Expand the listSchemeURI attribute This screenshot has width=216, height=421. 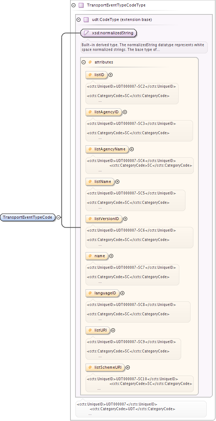[128, 368]
